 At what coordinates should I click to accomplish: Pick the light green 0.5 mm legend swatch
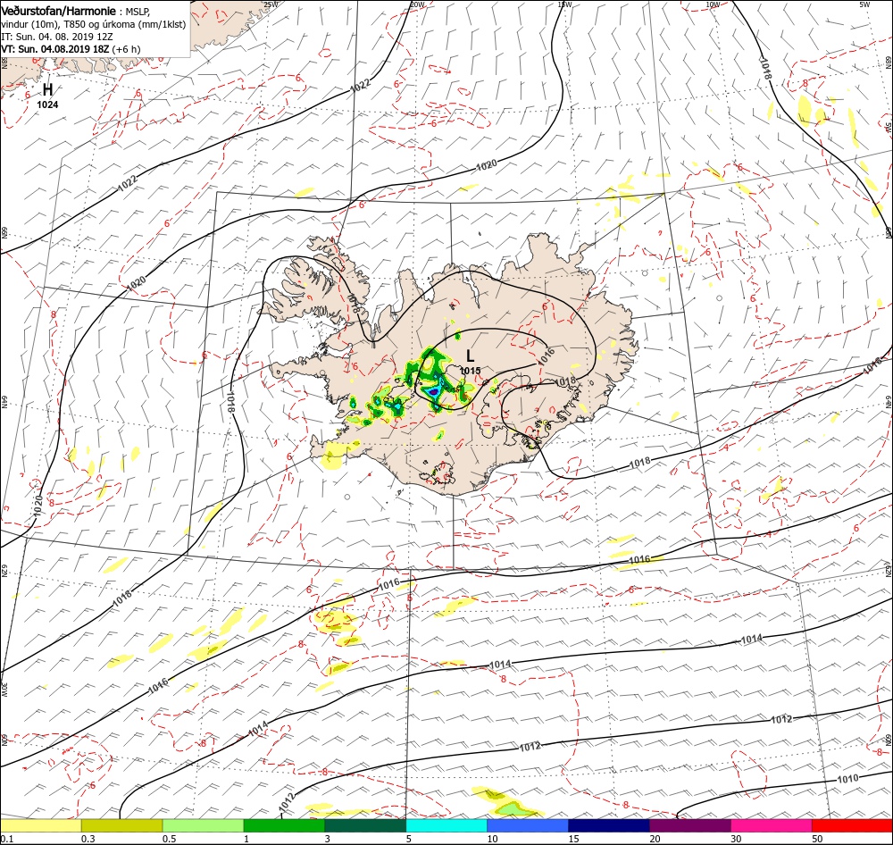(204, 825)
